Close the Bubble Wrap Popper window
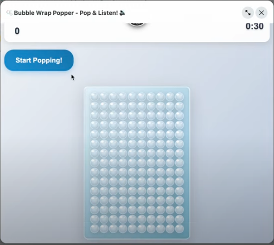This screenshot has height=245, width=274. (261, 13)
